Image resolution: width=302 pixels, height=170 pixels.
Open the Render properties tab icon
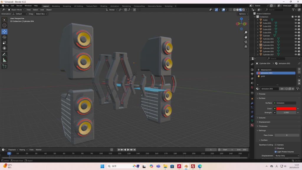[252, 70]
